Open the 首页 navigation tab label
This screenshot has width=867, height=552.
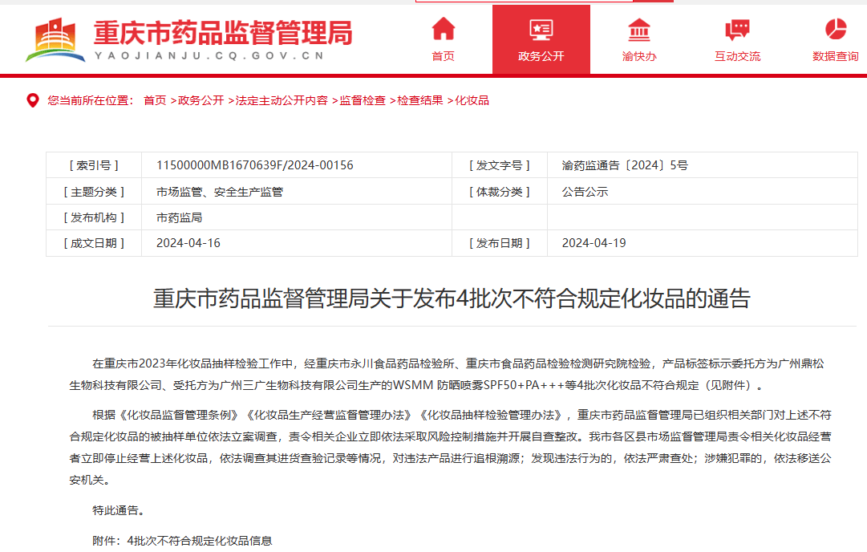(x=443, y=56)
